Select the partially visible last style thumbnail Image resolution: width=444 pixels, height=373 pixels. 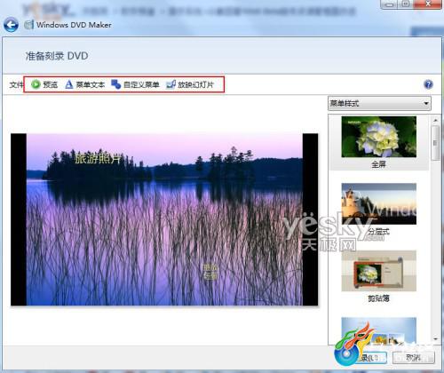tap(378, 330)
